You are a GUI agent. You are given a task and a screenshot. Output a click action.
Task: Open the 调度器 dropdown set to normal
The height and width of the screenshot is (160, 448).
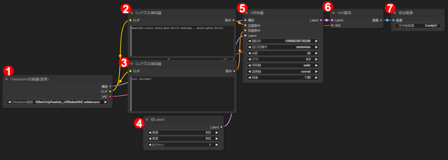[283, 72]
